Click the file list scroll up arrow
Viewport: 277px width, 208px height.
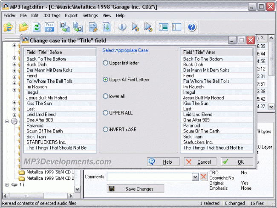[271, 38]
